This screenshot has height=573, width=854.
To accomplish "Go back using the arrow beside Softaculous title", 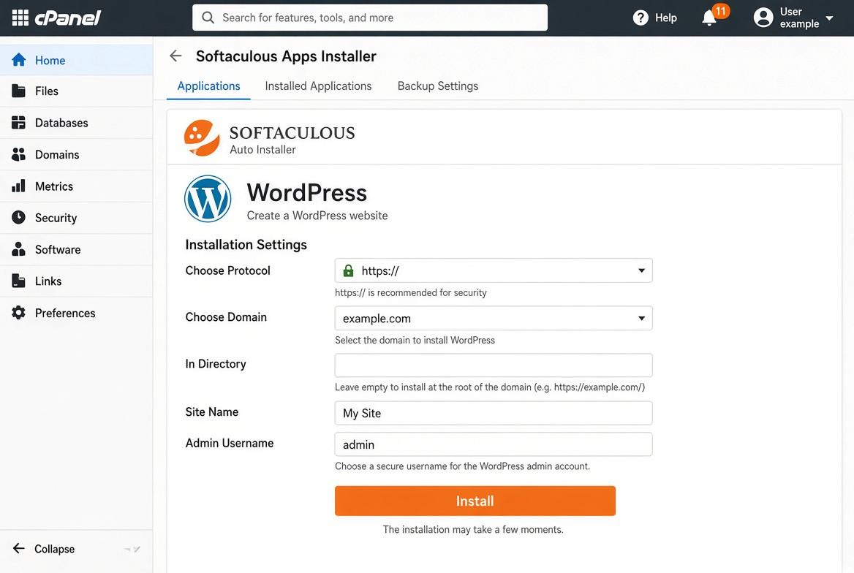I will pyautogui.click(x=175, y=56).
